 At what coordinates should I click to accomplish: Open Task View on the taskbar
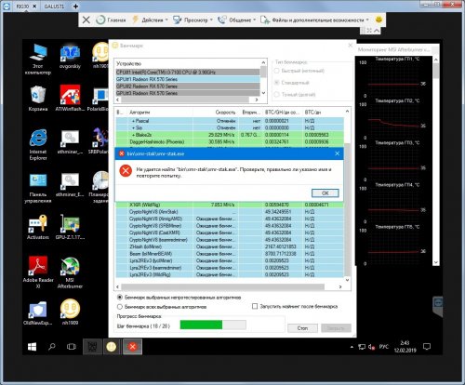point(72,347)
